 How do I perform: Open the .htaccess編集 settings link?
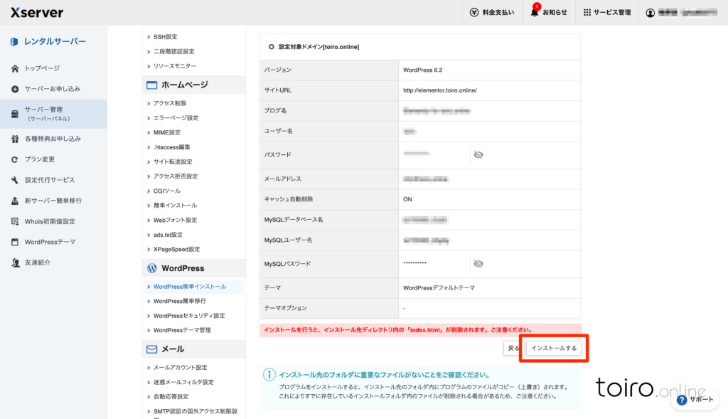[x=171, y=147]
